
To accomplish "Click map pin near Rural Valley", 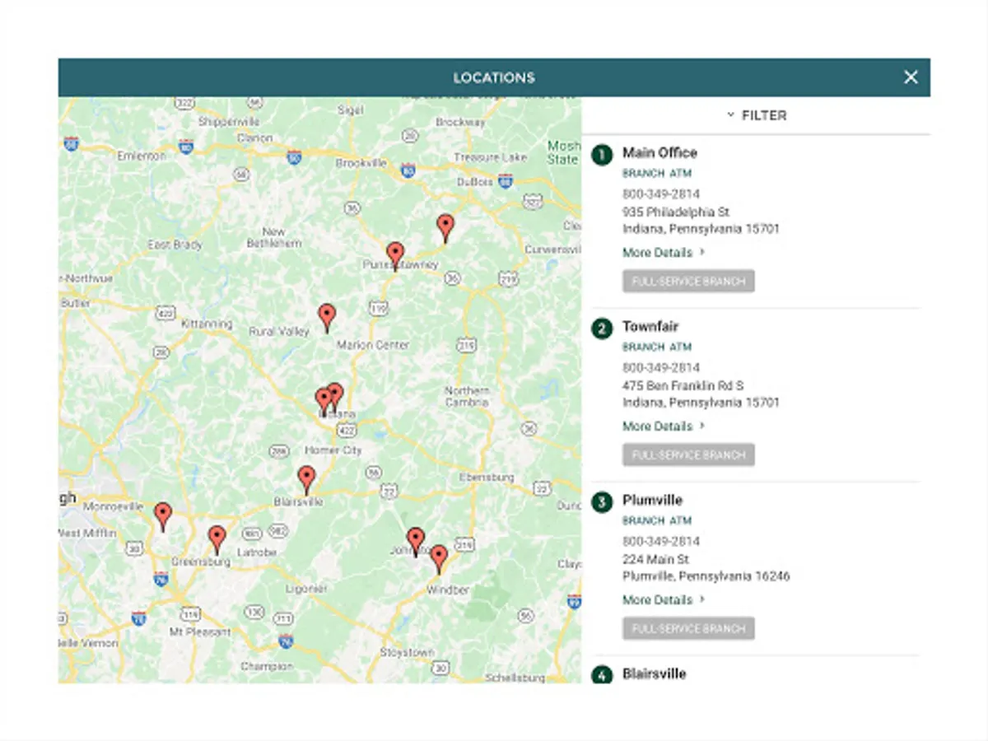I will click(327, 317).
